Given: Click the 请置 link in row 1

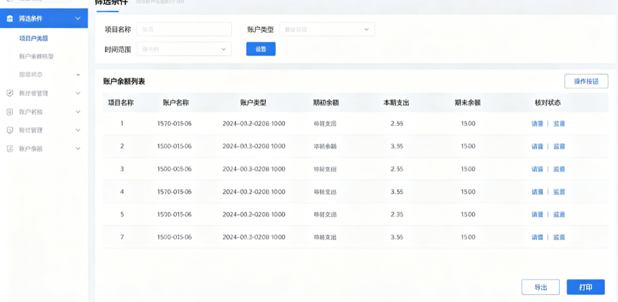Looking at the screenshot, I should pos(537,123).
